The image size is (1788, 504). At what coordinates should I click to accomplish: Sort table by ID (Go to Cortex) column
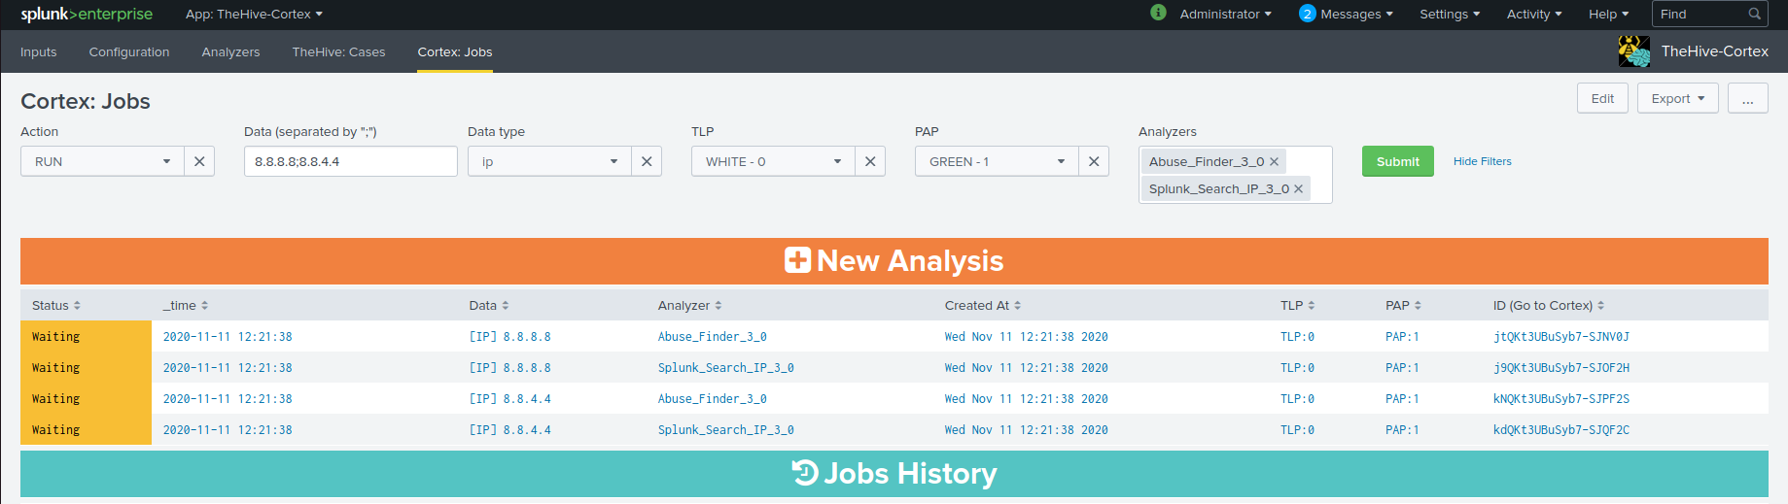(x=1549, y=305)
